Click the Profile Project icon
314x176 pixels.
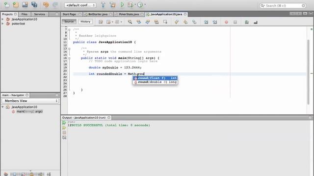pos(140,5)
